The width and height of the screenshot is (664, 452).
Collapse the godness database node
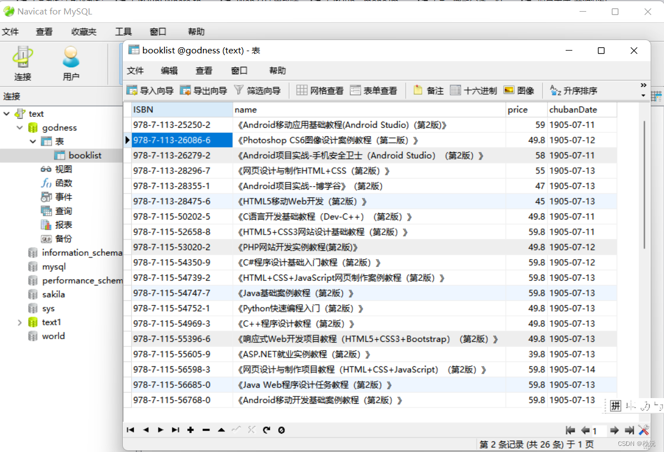point(20,127)
